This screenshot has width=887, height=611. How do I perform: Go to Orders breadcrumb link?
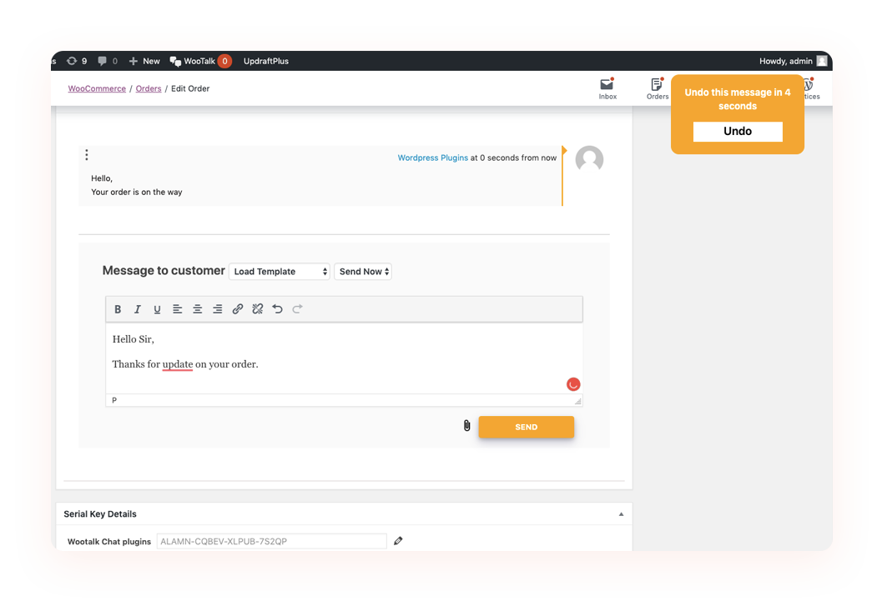point(149,88)
